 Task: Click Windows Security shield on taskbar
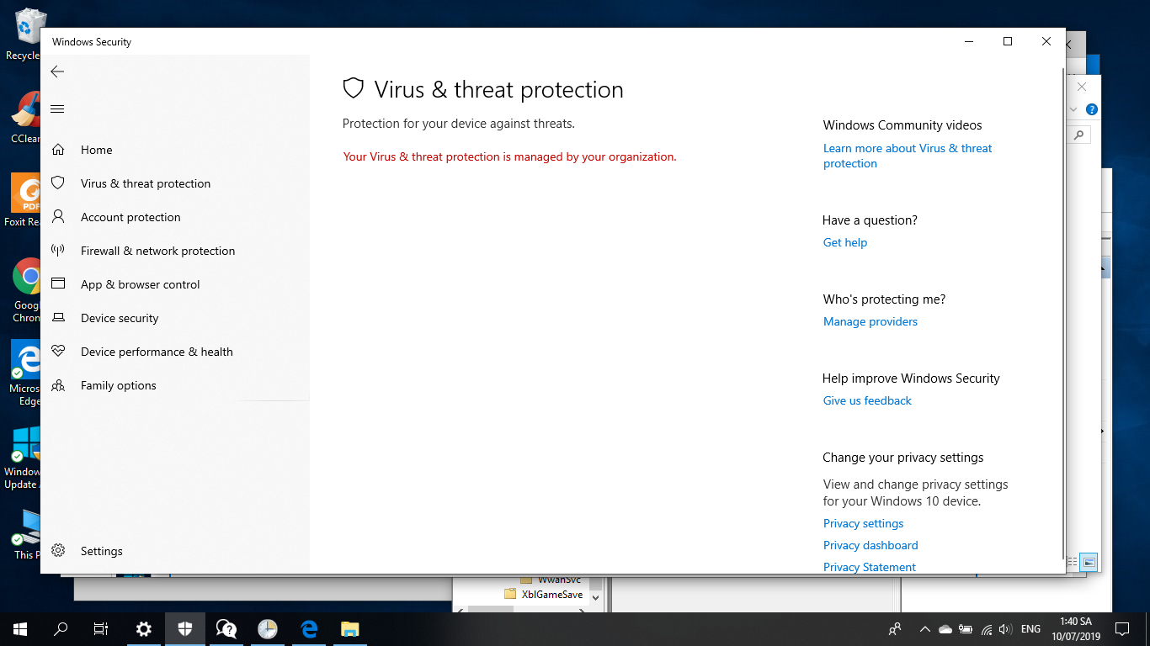185,628
